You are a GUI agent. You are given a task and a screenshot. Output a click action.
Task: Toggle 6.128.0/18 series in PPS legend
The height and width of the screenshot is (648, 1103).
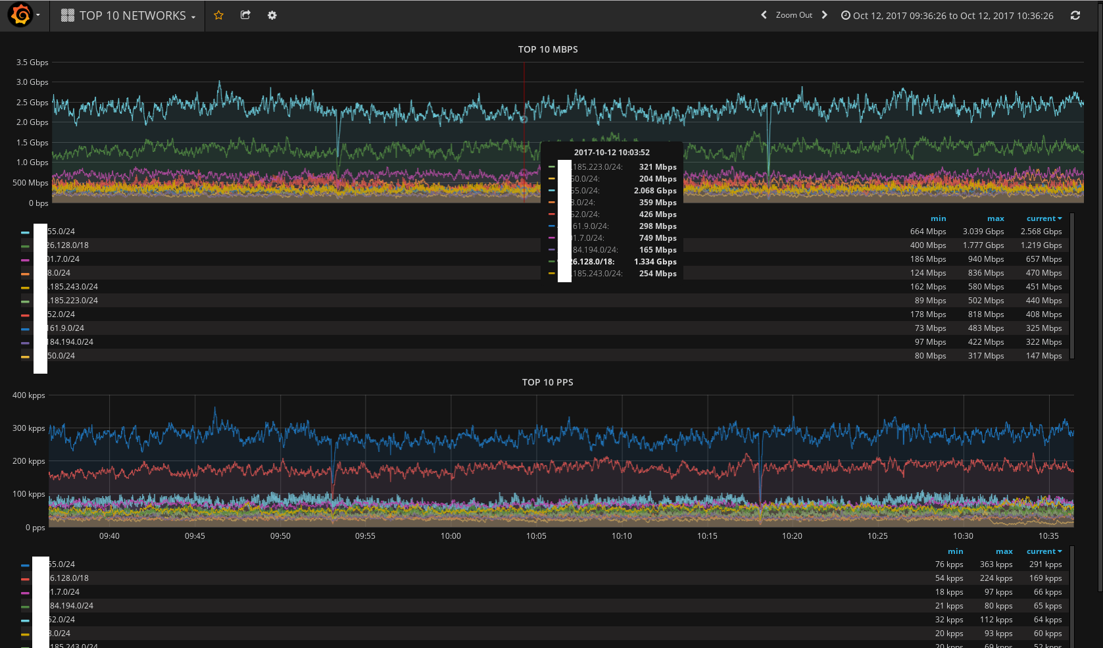tap(70, 578)
